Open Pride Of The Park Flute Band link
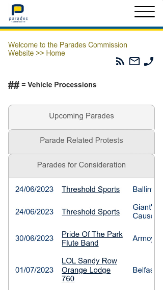This screenshot has height=290, width=163. point(92,239)
